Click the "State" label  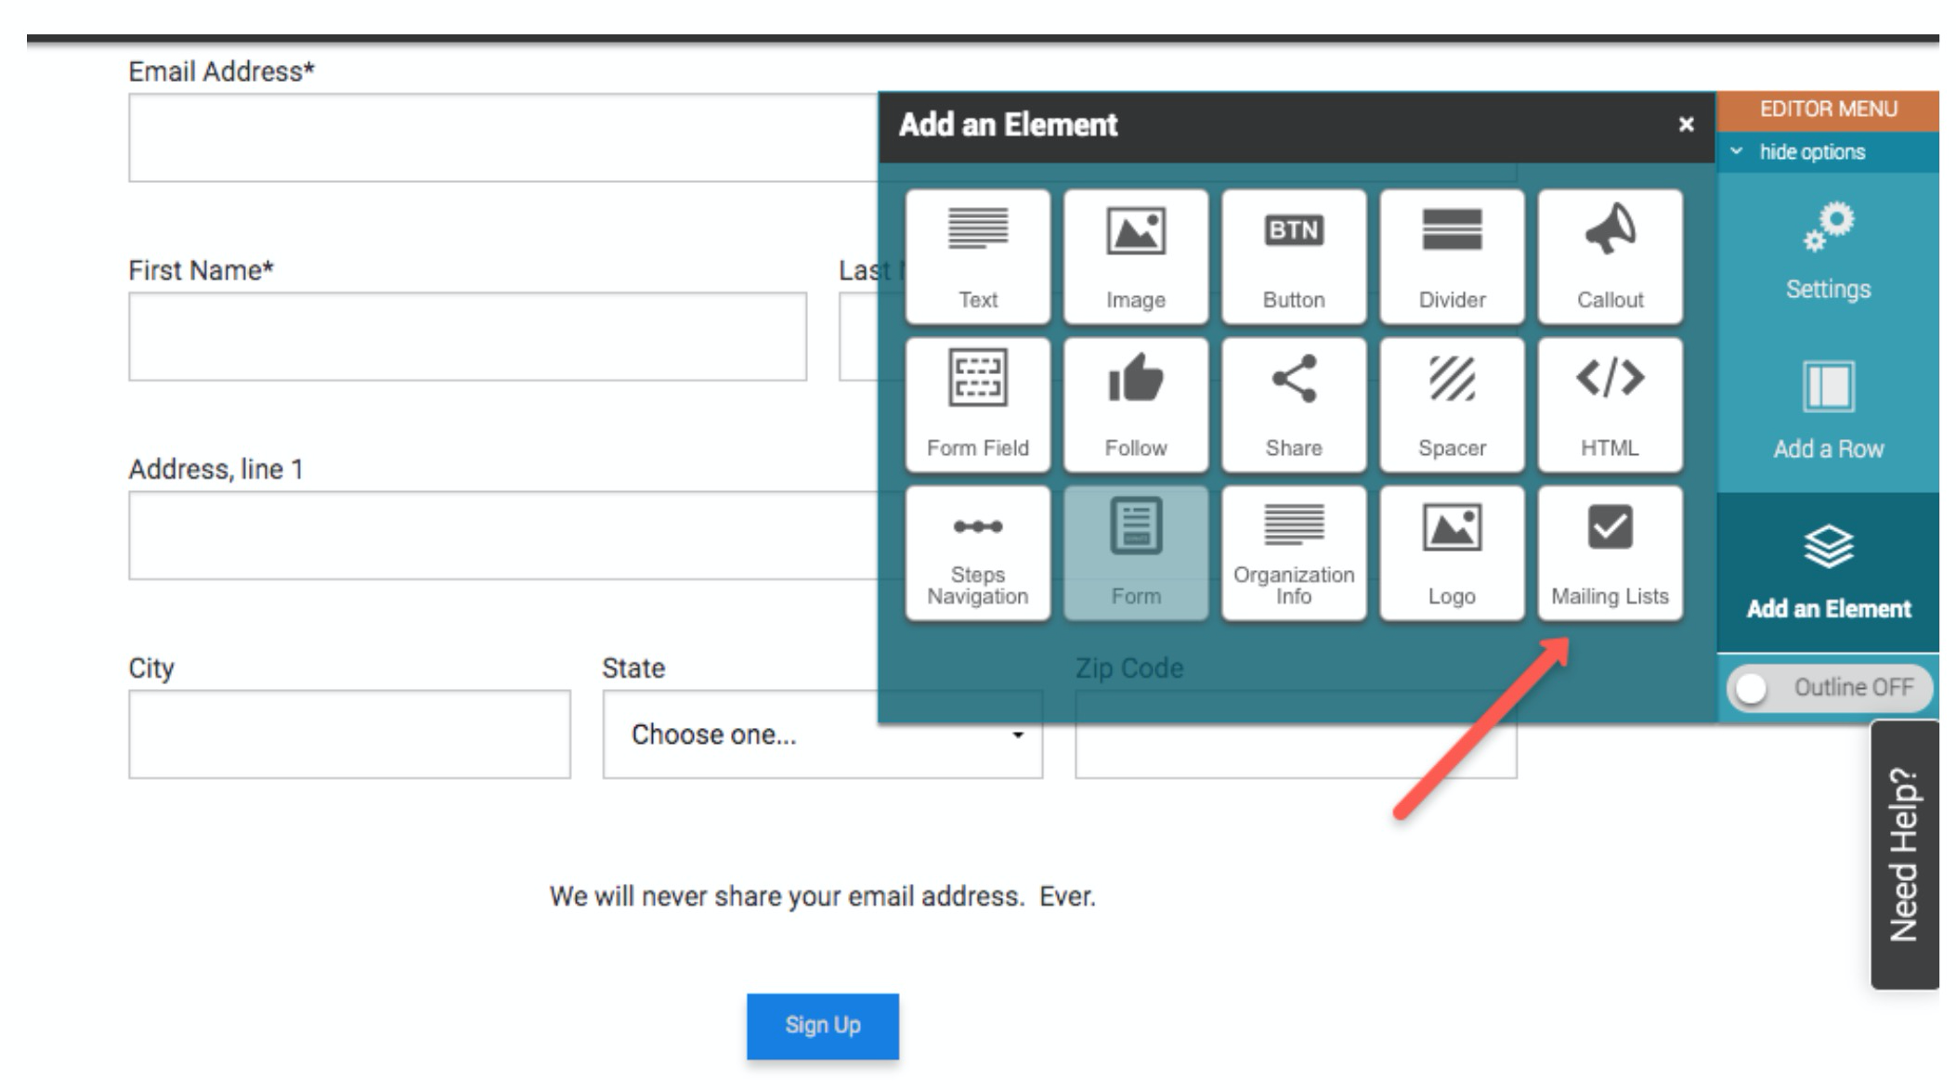pos(633,668)
